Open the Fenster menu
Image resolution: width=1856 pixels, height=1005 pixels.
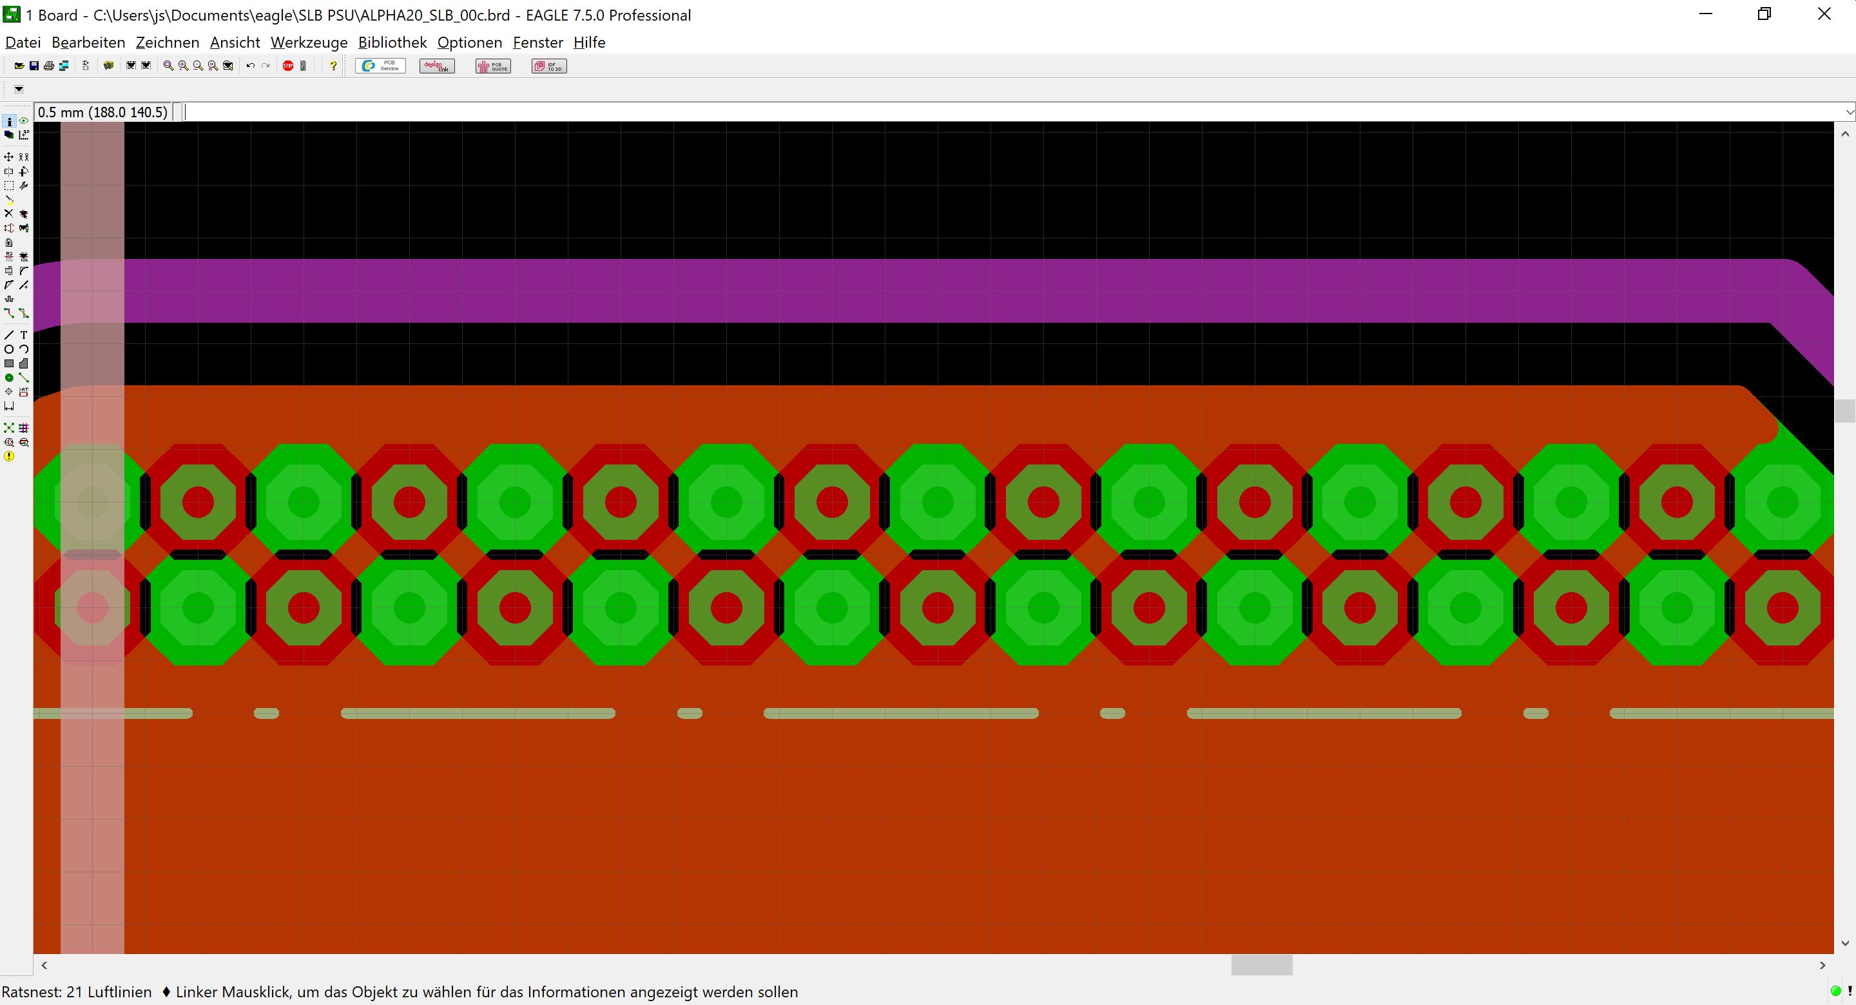[x=538, y=43]
